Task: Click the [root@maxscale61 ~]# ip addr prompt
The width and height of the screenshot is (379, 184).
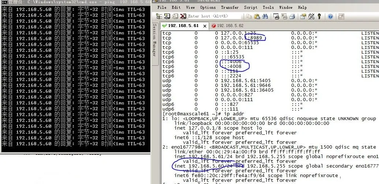Action: click(203, 114)
